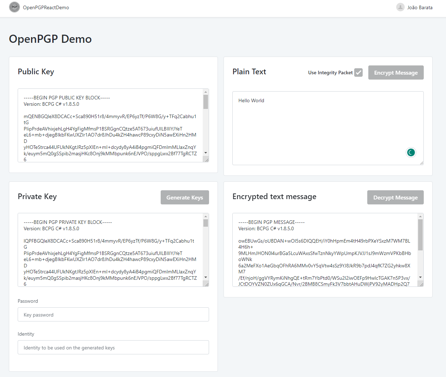Click the Decrypt Message button
The height and width of the screenshot is (377, 446).
(395, 197)
